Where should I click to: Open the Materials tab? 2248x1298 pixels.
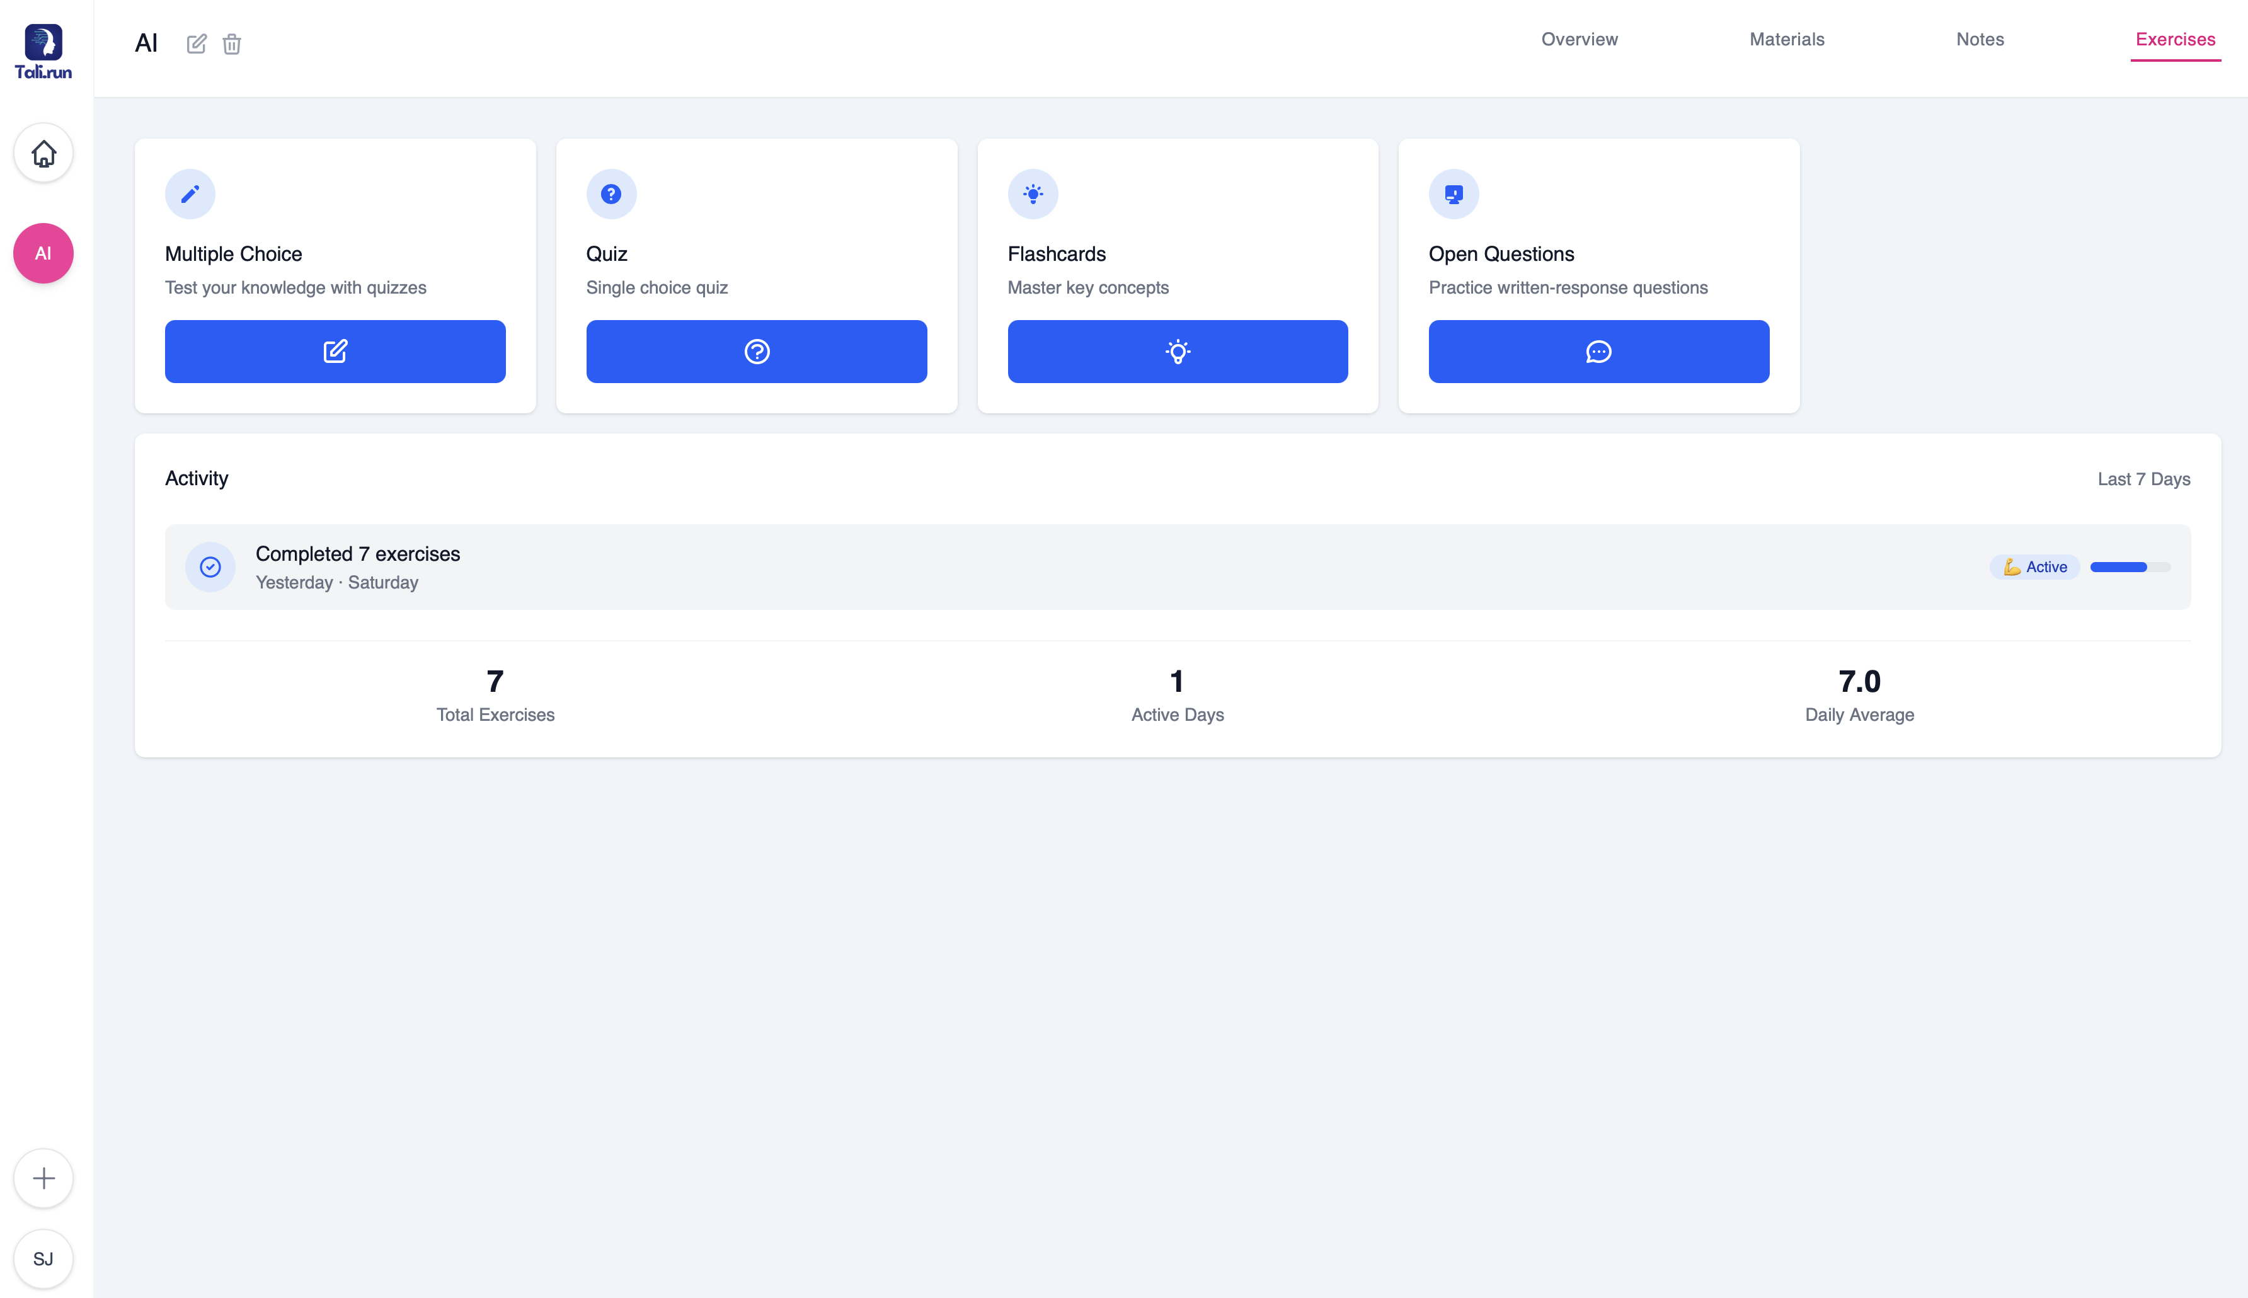1786,39
